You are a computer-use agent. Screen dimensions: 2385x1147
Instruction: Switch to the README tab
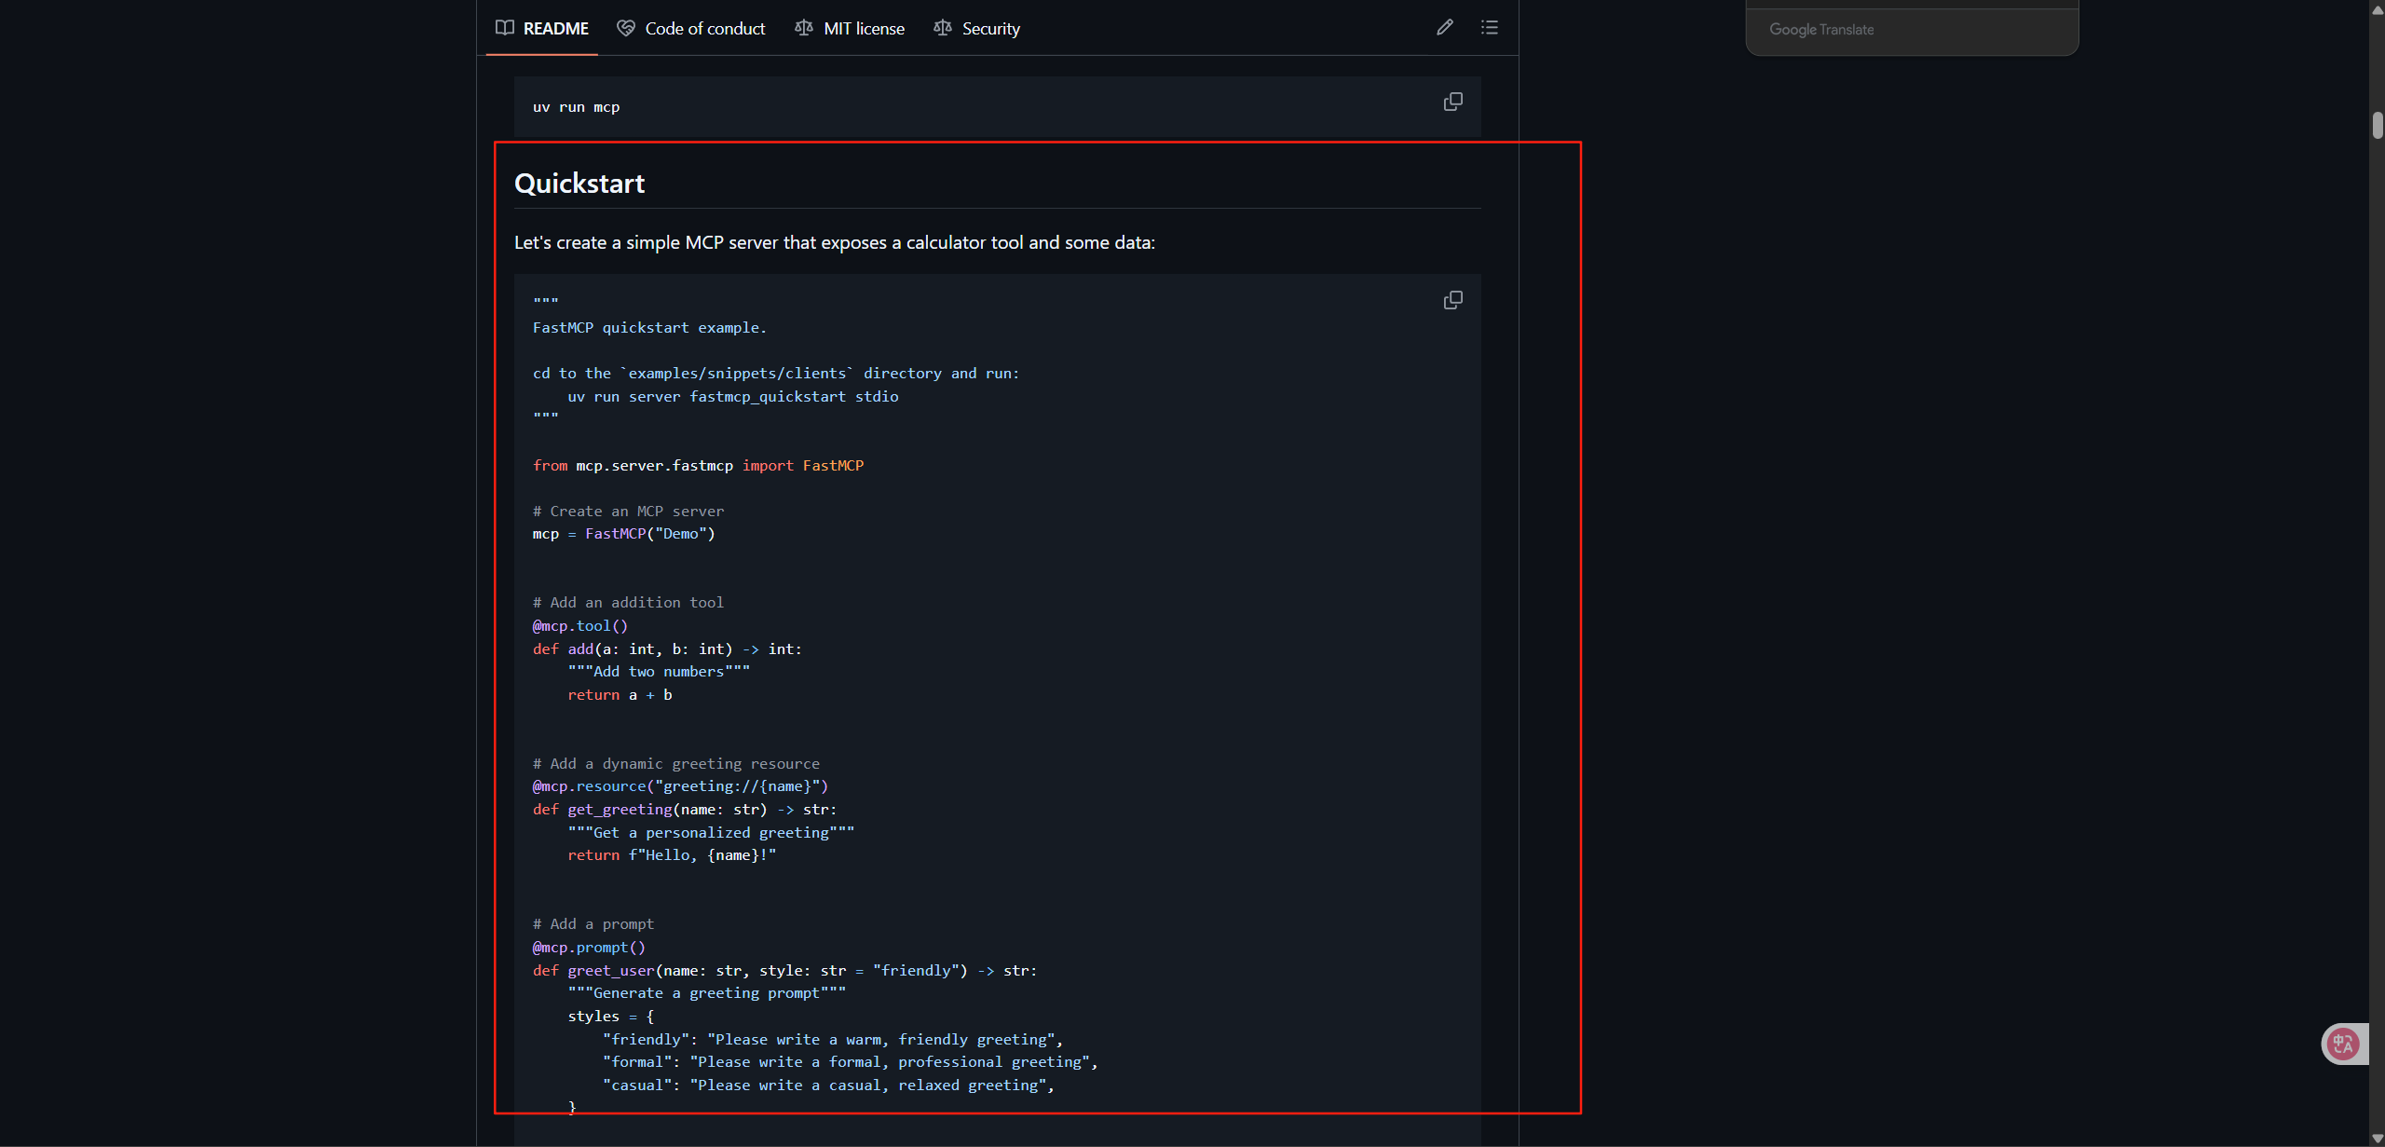[x=555, y=29]
